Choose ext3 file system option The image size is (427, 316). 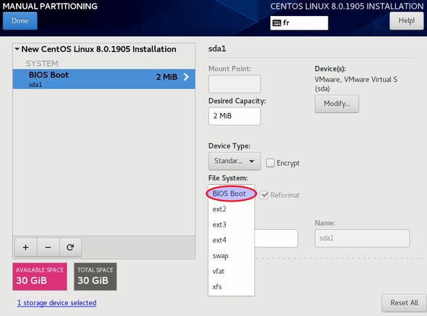pyautogui.click(x=231, y=225)
